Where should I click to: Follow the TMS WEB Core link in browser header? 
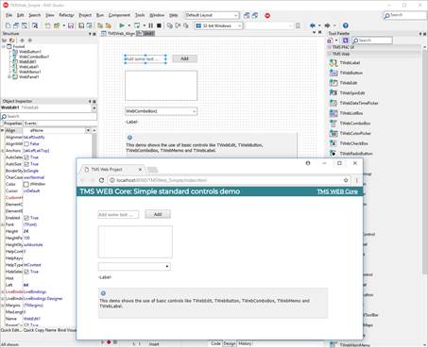point(337,191)
